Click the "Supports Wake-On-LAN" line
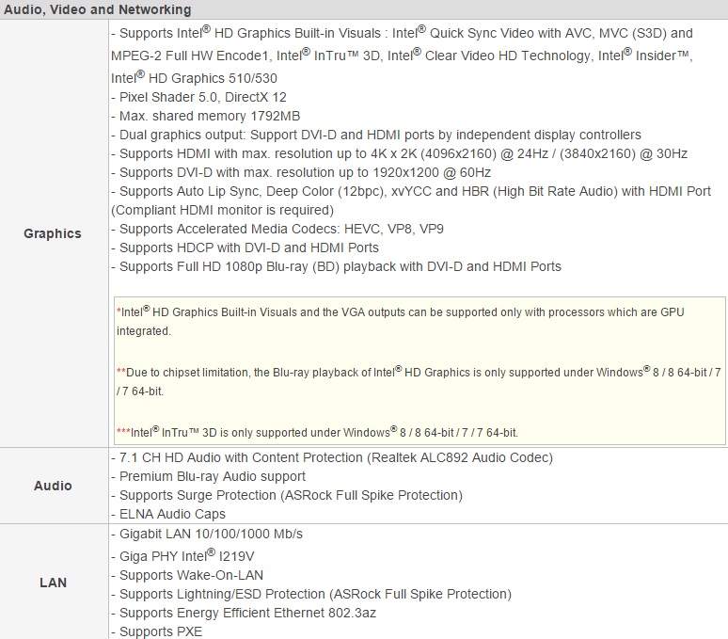The width and height of the screenshot is (728, 639). coord(187,575)
